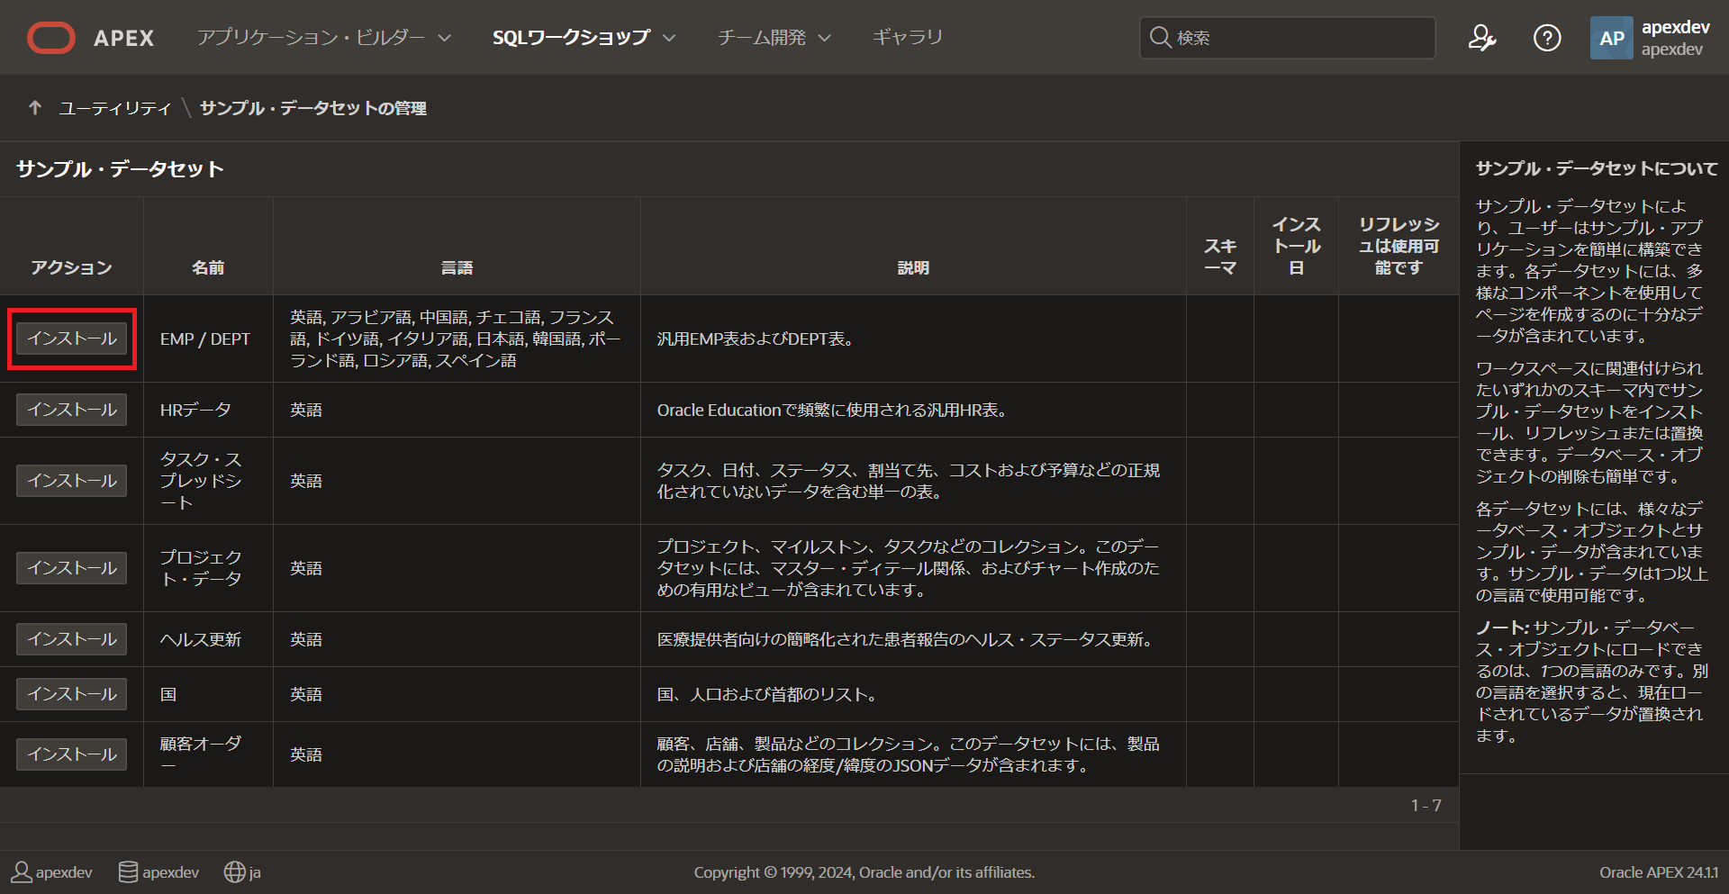Navigate to ユーティリティ breadcrumb
This screenshot has height=894, width=1729.
(114, 108)
